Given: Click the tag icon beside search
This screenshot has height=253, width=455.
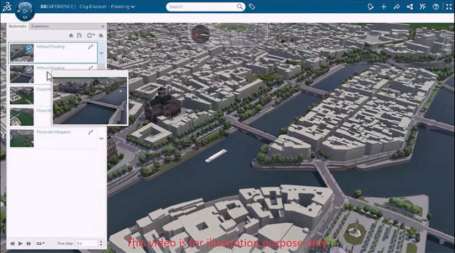Looking at the screenshot, I should click(x=252, y=7).
